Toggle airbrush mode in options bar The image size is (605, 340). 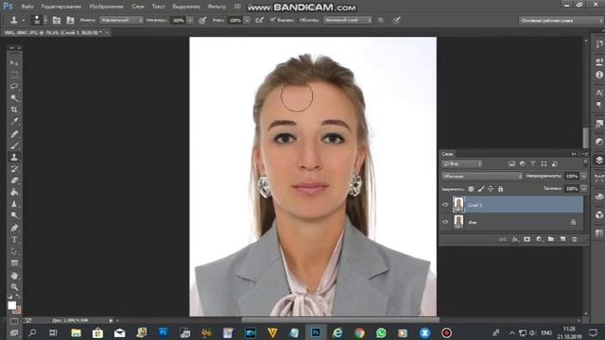pos(259,20)
